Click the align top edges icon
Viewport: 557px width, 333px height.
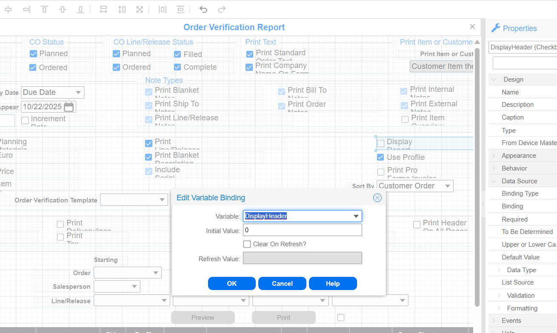click(x=44, y=9)
